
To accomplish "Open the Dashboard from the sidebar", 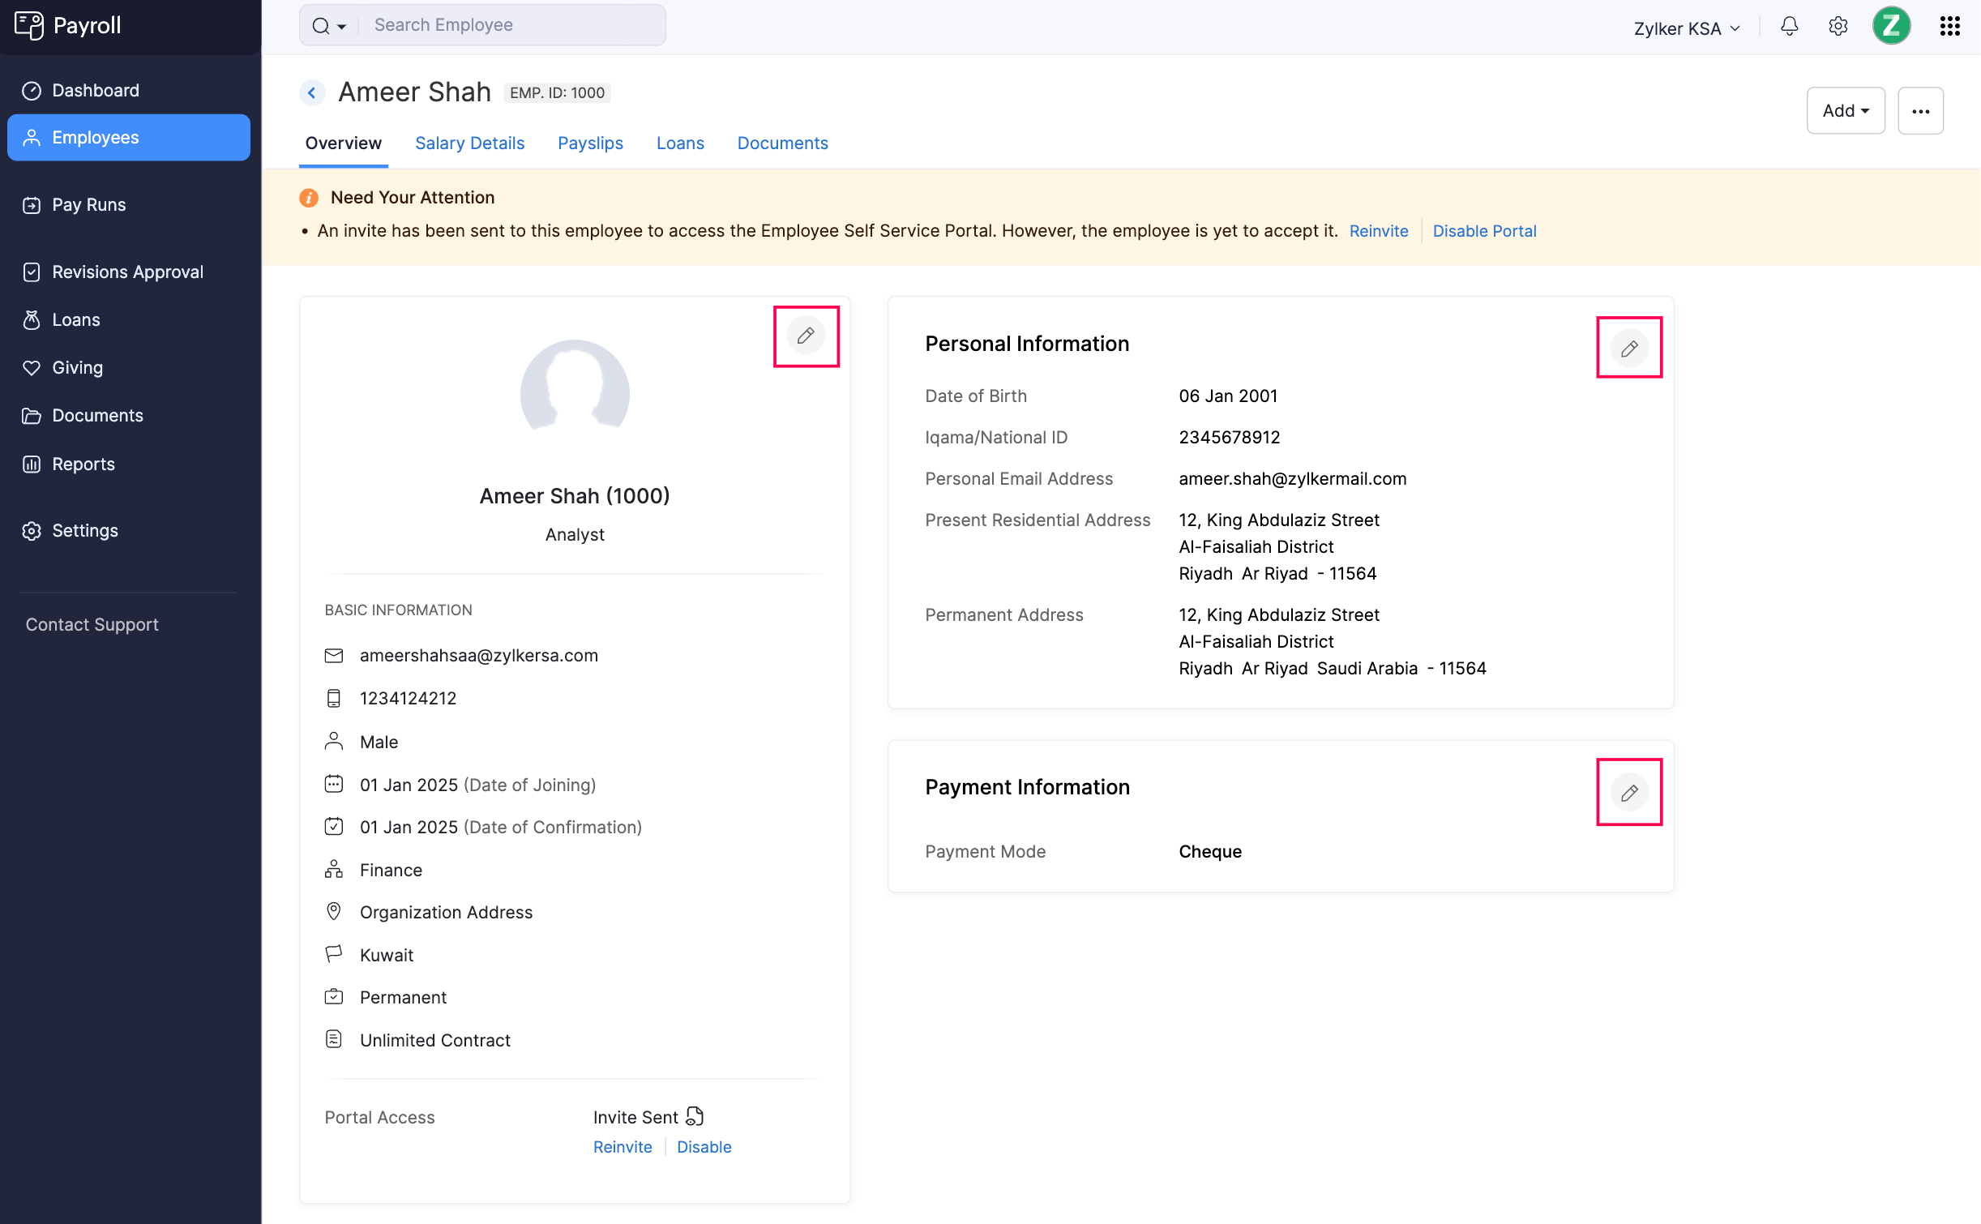I will tap(129, 90).
